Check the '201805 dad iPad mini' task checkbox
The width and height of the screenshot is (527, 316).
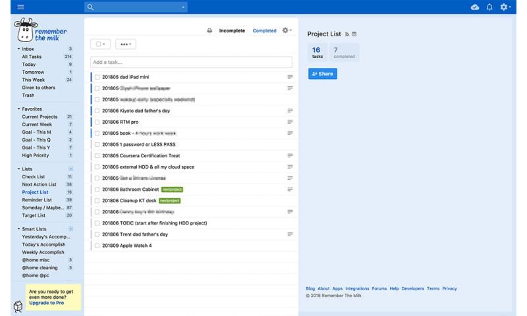(x=97, y=77)
